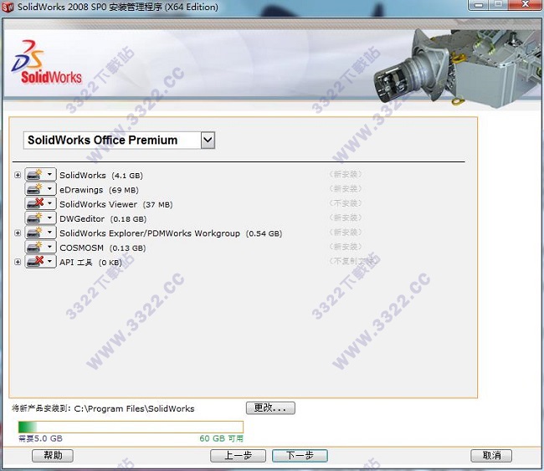Image resolution: width=544 pixels, height=471 pixels.
Task: Click the install path C:\Program Files\SolidWorks text
Action: pos(134,409)
